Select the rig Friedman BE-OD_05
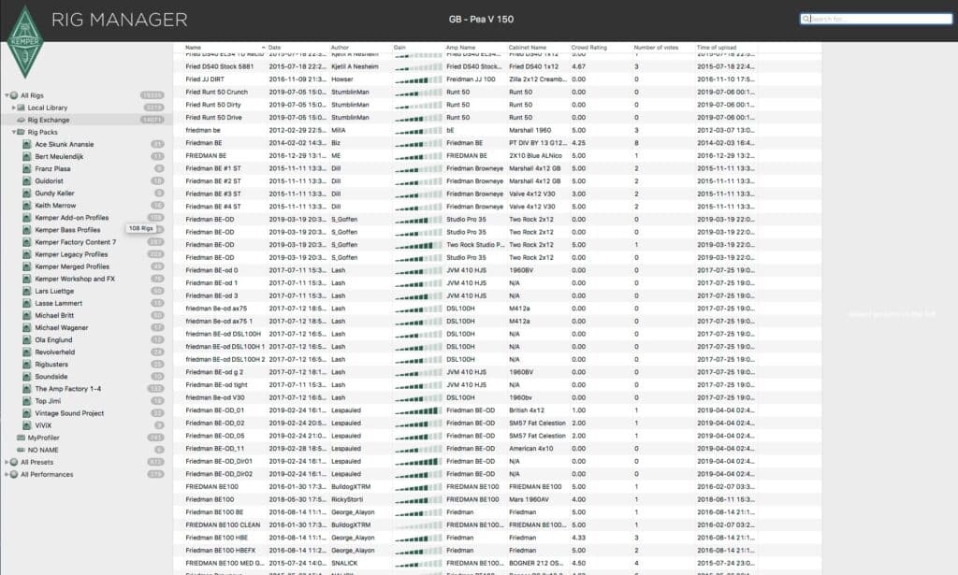958x575 pixels. (215, 436)
